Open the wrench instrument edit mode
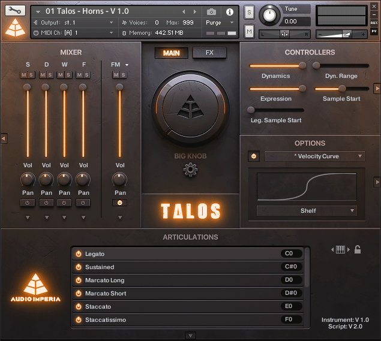This screenshot has width=381, height=341. point(15,11)
